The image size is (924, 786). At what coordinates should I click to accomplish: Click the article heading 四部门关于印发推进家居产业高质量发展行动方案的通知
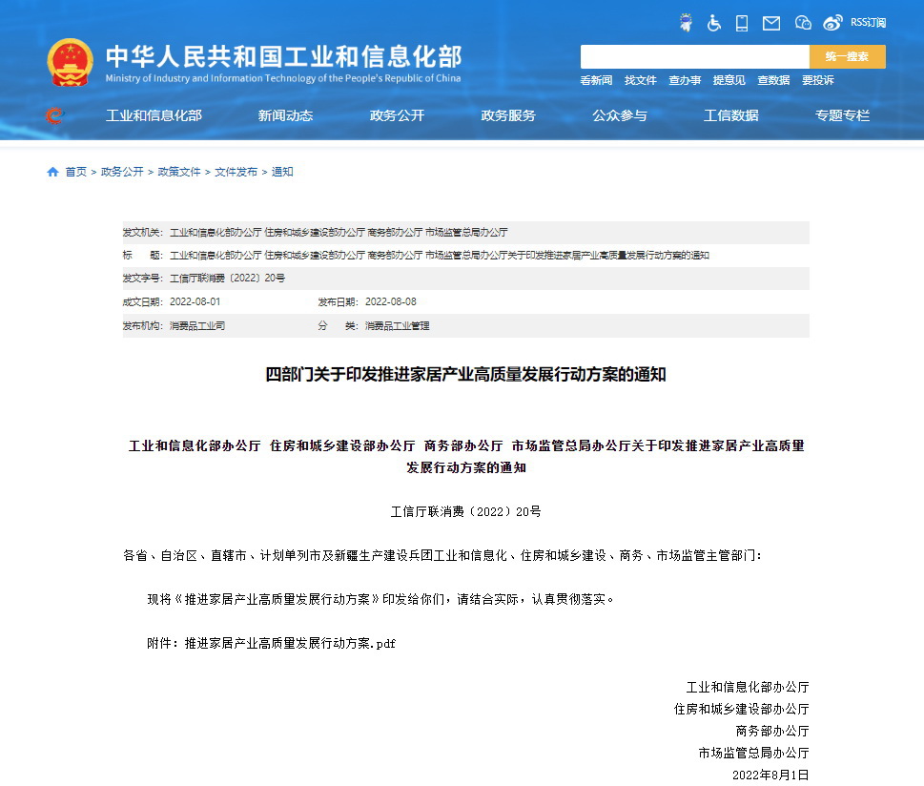click(x=465, y=375)
